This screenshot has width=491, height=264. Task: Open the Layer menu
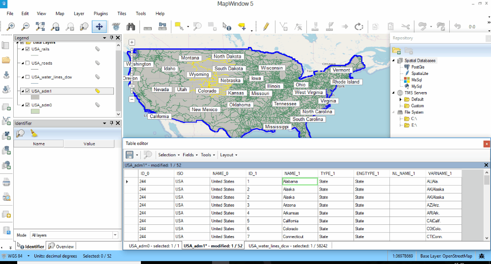(79, 13)
